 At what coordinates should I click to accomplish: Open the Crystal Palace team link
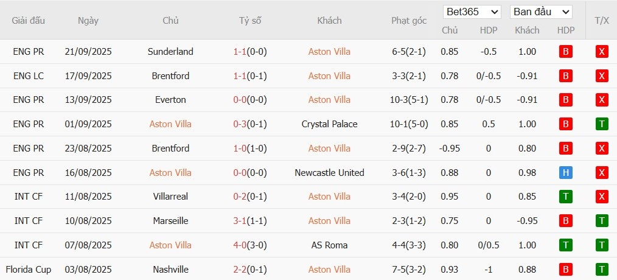pos(329,124)
